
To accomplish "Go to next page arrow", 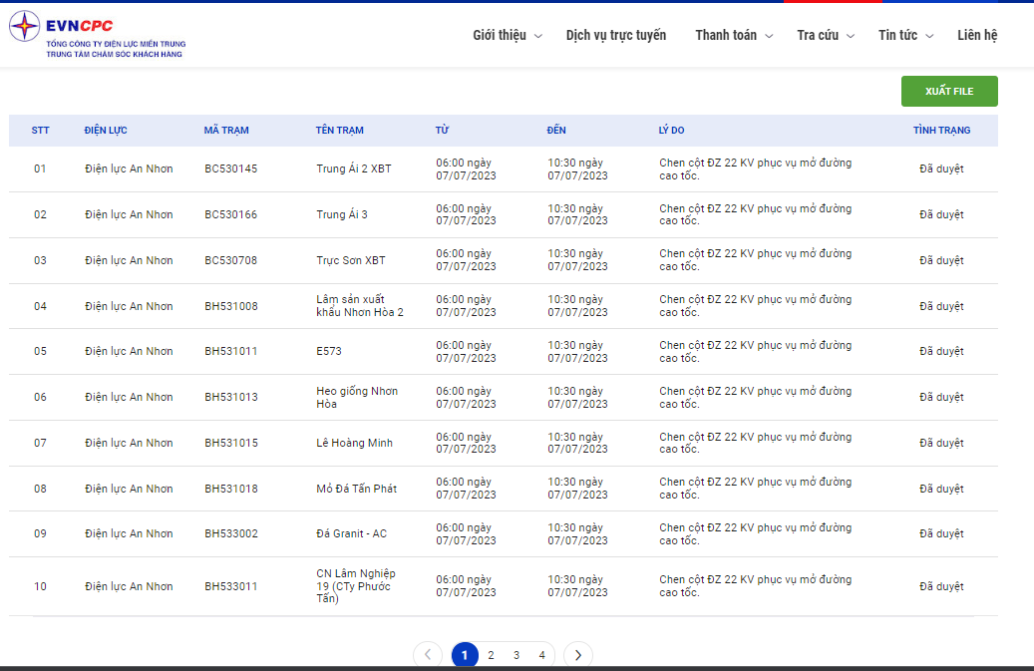I will (x=578, y=654).
